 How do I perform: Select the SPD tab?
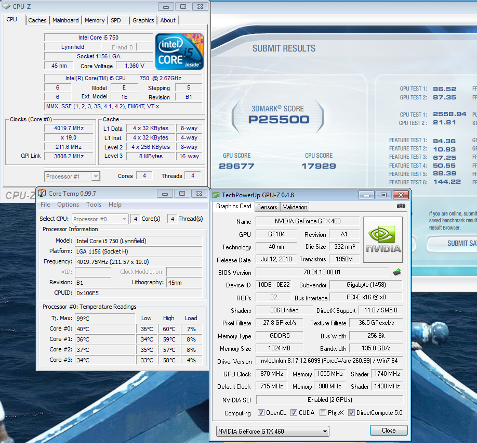pyautogui.click(x=115, y=20)
